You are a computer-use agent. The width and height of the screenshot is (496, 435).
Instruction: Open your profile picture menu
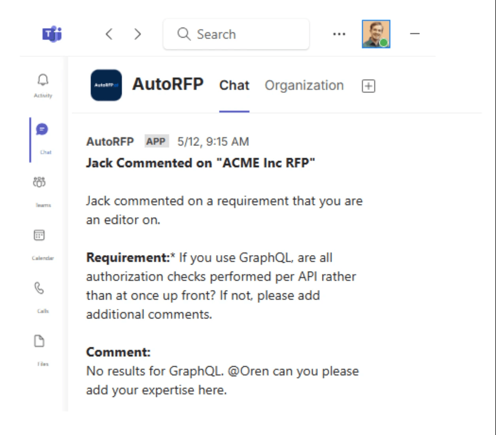coord(376,34)
